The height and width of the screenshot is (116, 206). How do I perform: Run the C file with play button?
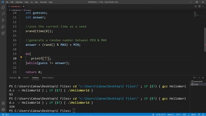coord(196,6)
